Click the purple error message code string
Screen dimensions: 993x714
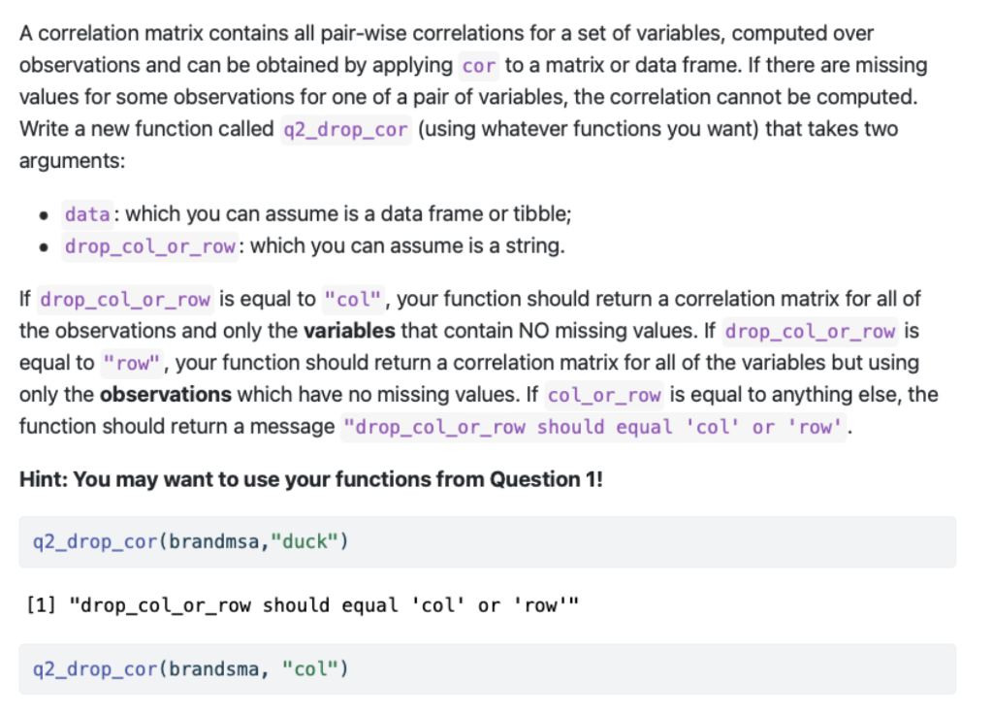pos(593,427)
